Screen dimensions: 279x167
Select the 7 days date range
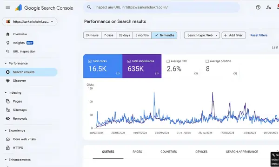[x=109, y=35]
